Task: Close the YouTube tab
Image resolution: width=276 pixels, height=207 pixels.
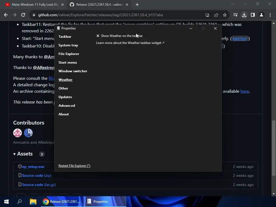Action: coord(63,5)
